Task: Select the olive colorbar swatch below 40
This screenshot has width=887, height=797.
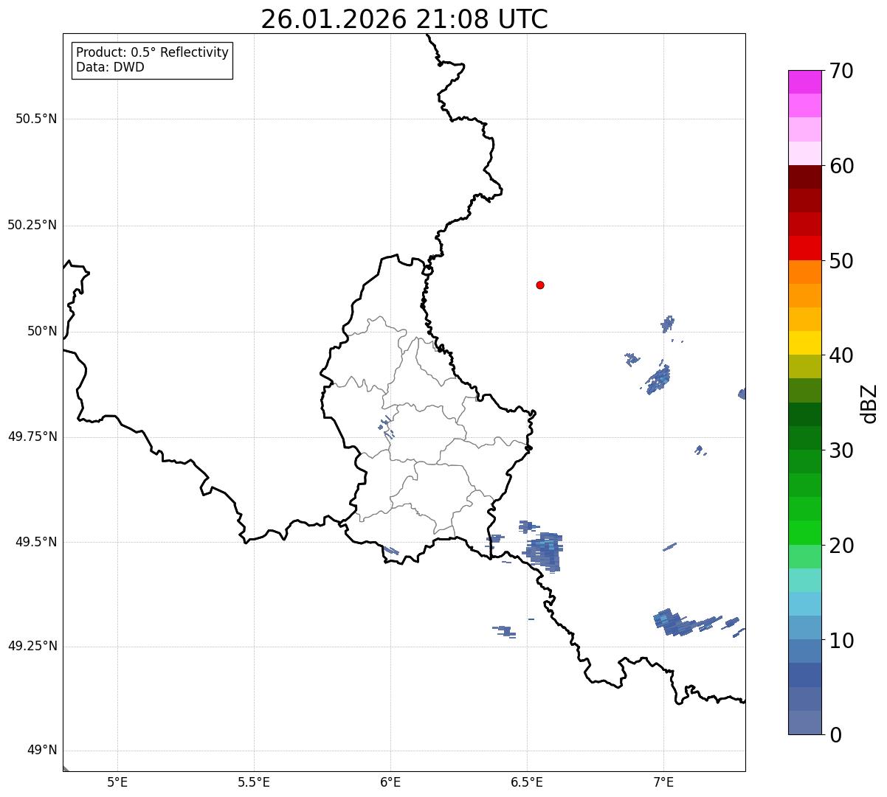Action: coord(804,367)
